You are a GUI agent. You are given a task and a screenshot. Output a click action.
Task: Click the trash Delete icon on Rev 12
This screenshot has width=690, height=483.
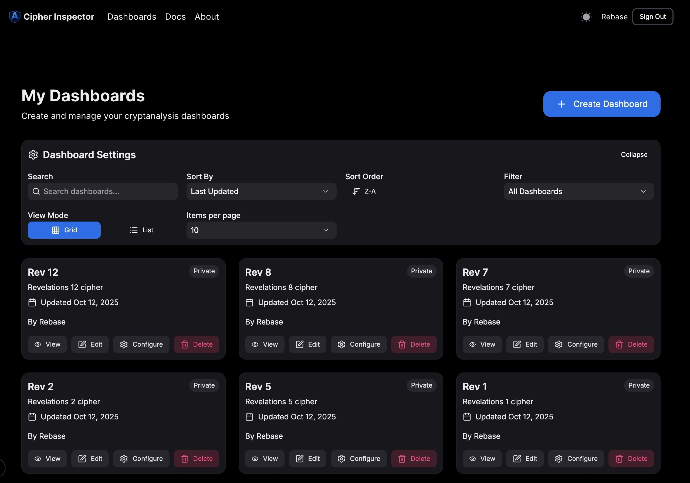tap(185, 344)
